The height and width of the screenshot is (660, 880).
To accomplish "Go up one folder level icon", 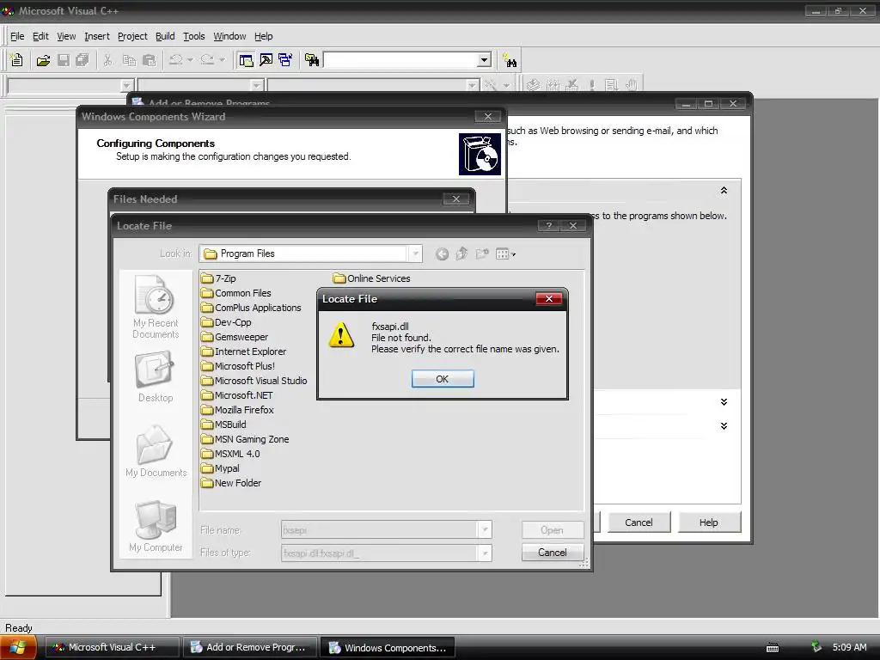I will pos(461,254).
